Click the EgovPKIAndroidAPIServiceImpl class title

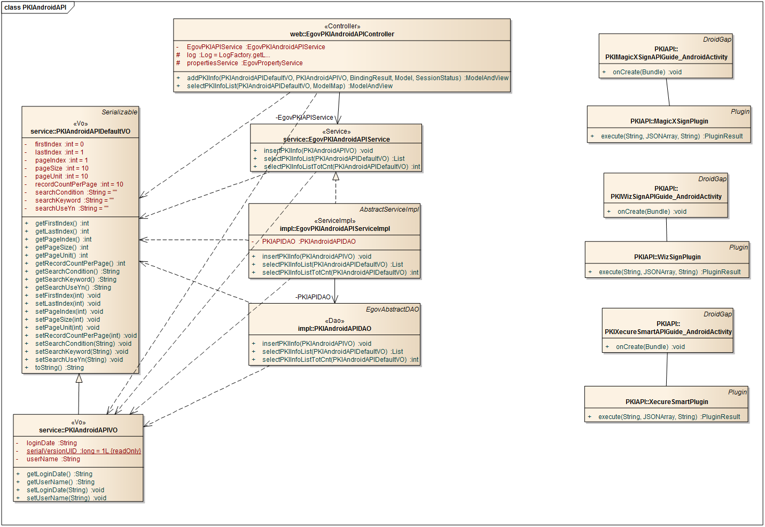334,229
